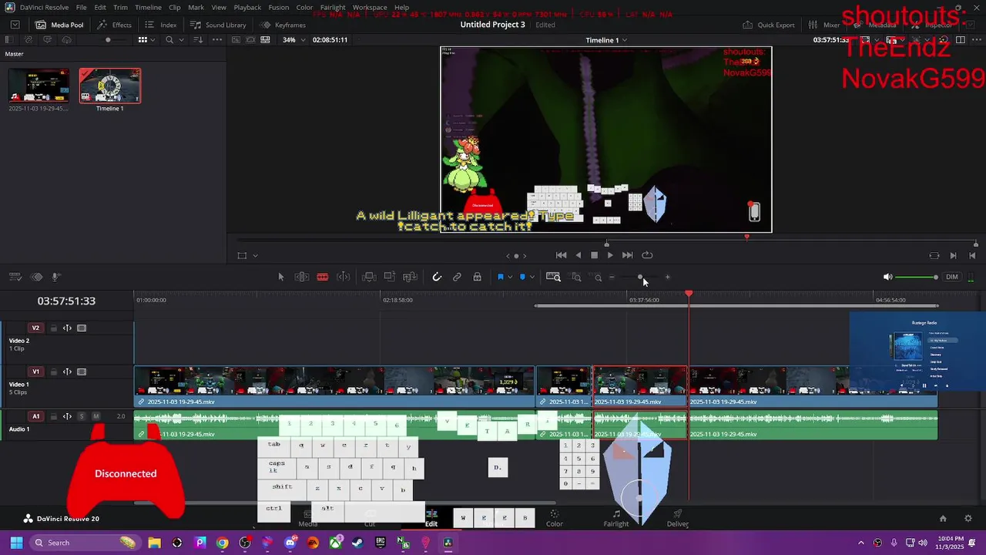Switch to the Color page tab
The image size is (986, 555).
pos(555,518)
